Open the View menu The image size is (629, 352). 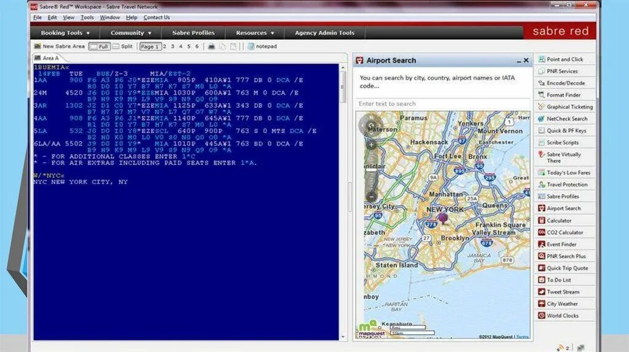click(x=69, y=18)
